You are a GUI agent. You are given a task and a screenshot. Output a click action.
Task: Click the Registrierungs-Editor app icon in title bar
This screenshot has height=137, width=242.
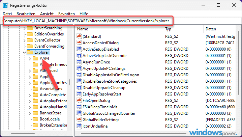click(5, 5)
